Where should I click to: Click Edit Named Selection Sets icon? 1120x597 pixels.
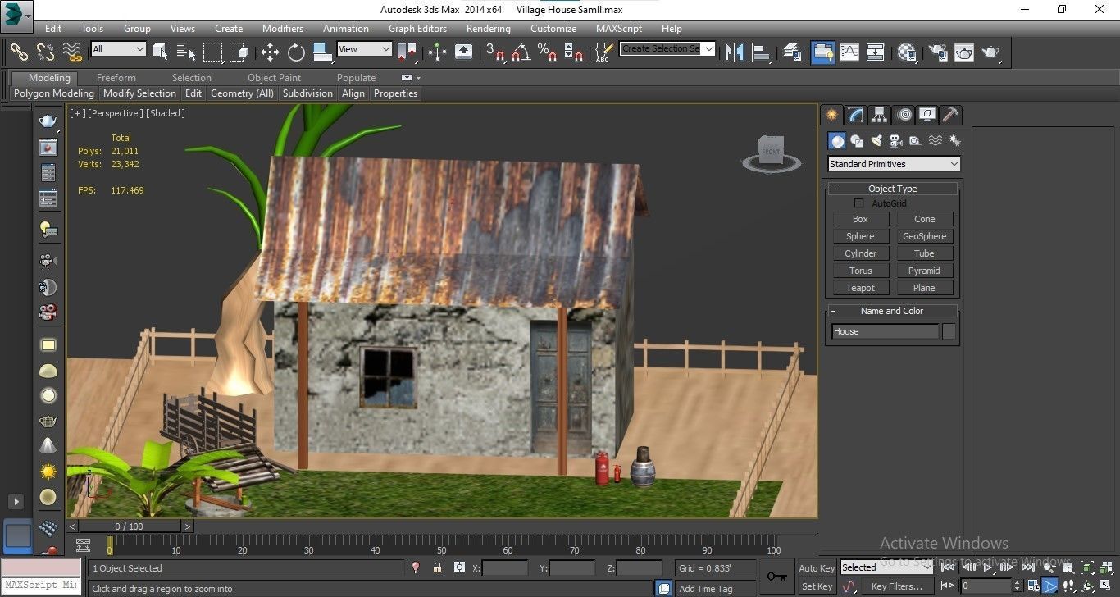coord(603,52)
